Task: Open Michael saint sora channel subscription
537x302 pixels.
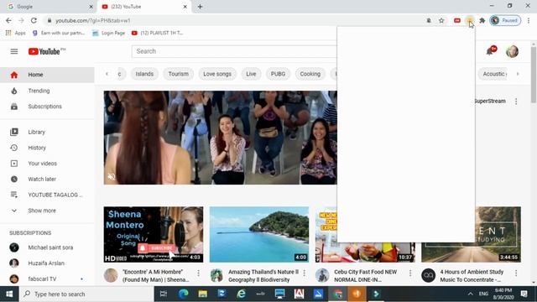Action: (x=47, y=247)
